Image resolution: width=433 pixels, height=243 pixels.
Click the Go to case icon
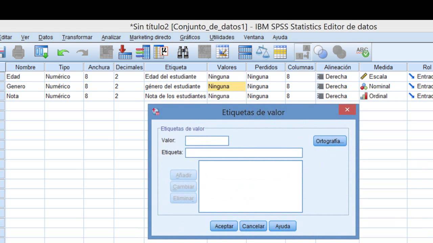pos(106,52)
